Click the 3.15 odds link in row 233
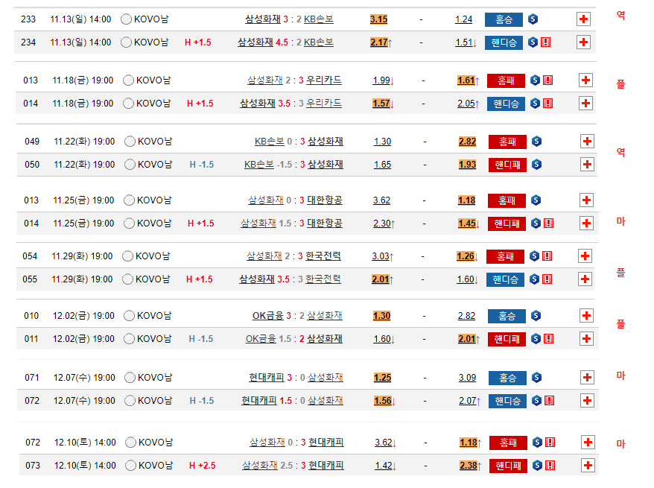 pyautogui.click(x=378, y=19)
